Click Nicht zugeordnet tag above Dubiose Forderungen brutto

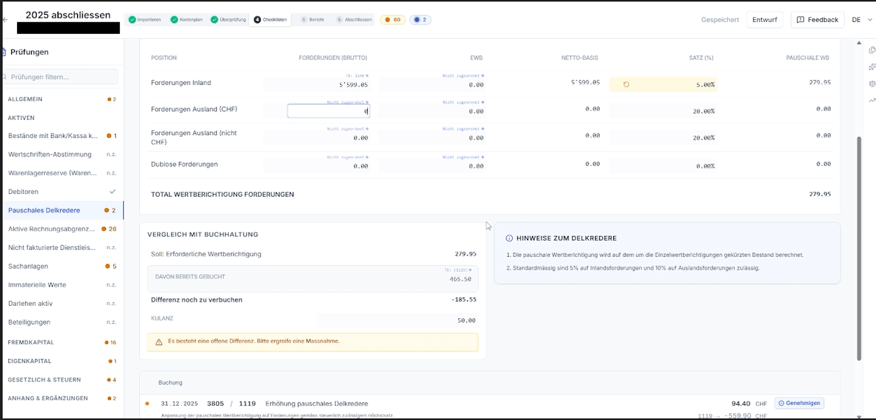point(348,157)
